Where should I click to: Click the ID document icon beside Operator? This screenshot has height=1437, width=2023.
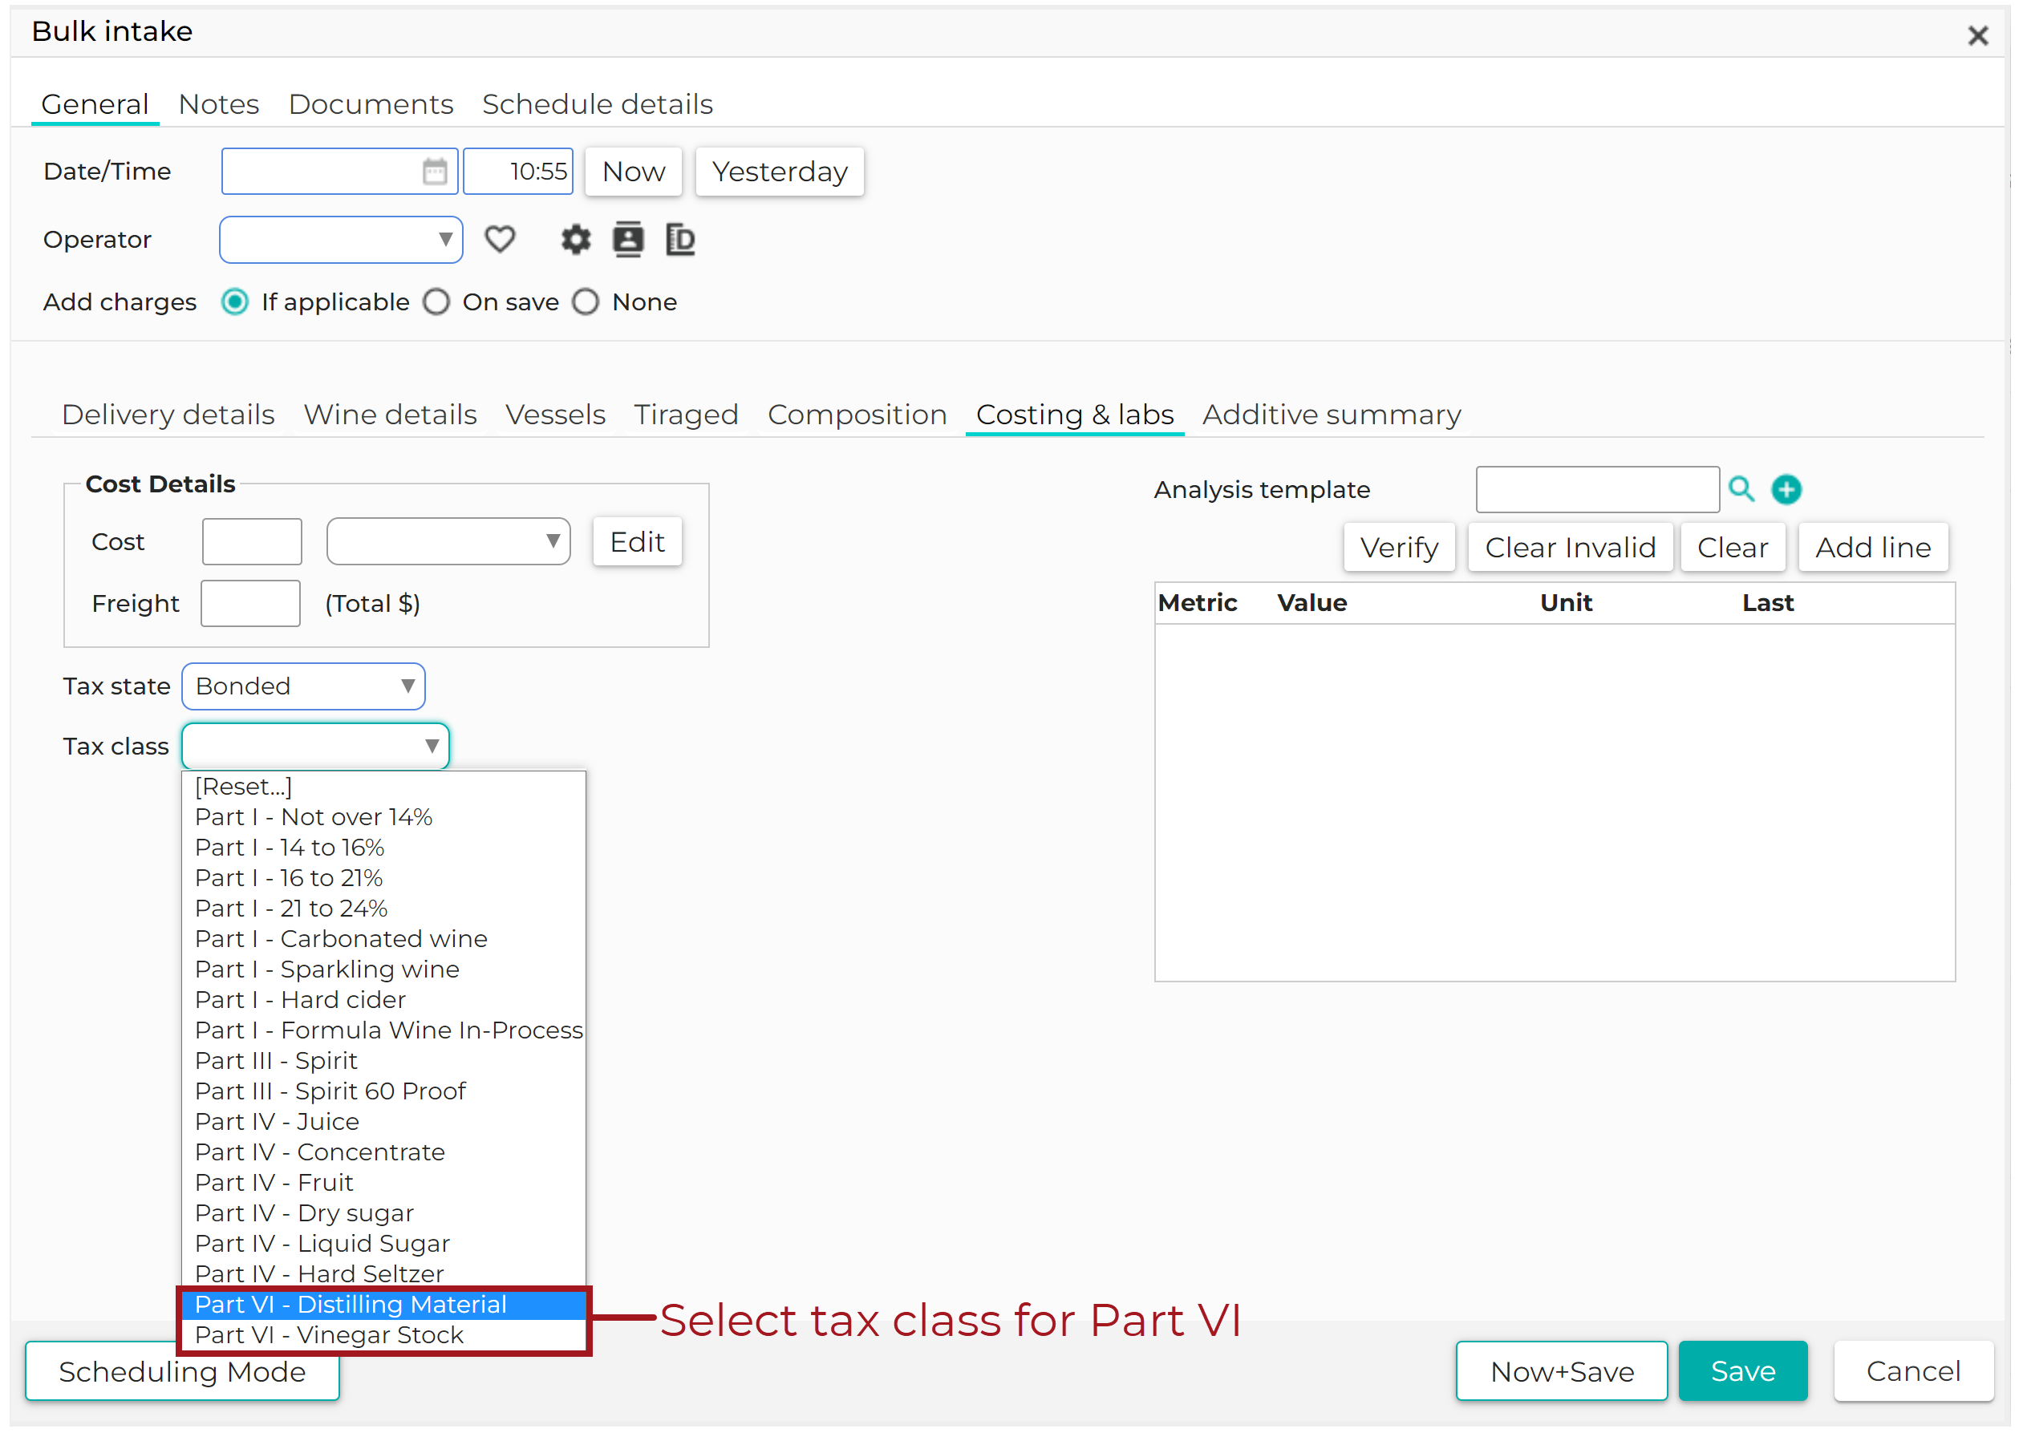(679, 240)
